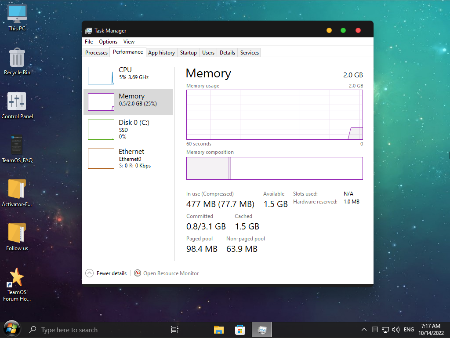This screenshot has width=450, height=338.
Task: Open the View menu
Action: click(129, 42)
